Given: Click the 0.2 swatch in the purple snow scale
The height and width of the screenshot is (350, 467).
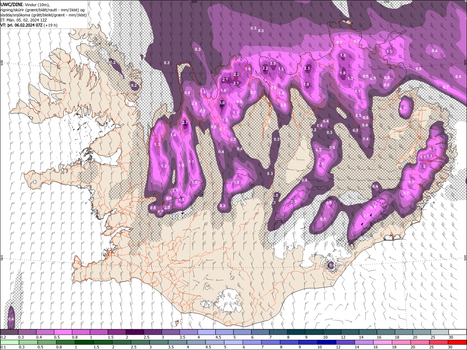Looking at the screenshot, I should coord(9,332).
